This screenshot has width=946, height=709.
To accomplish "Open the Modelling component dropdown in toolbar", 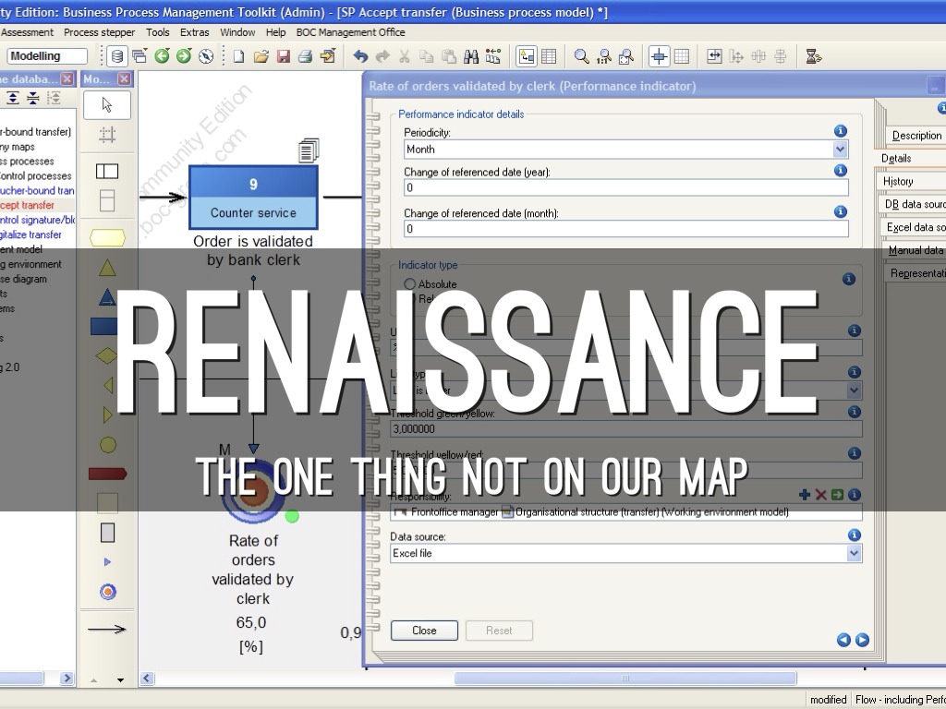I will [46, 56].
